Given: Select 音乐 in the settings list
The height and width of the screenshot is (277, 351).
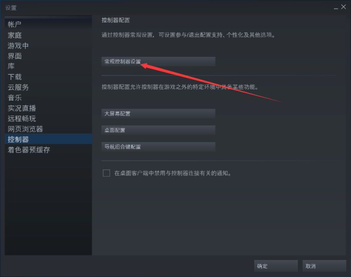Looking at the screenshot, I should (x=48, y=98).
